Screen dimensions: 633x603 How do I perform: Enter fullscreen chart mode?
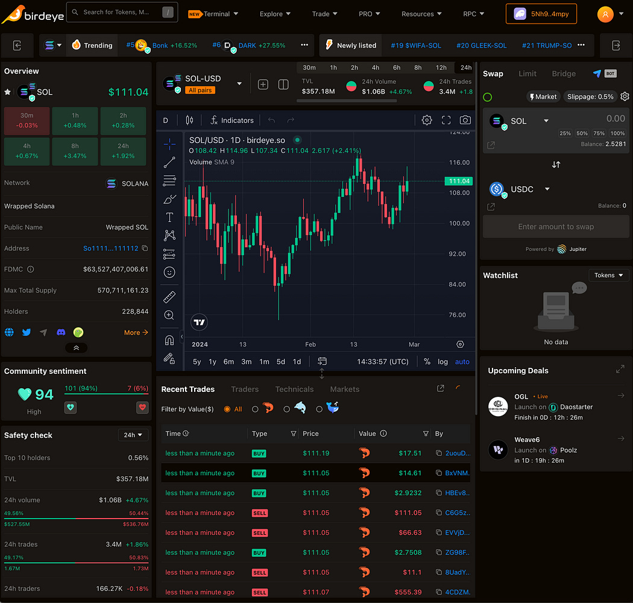446,120
